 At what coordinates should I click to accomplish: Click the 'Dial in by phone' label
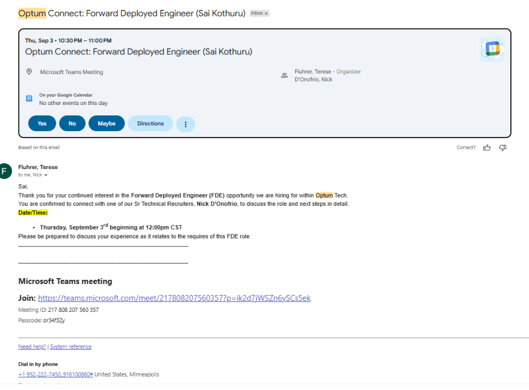(x=38, y=364)
